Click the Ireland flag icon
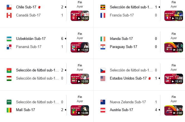The height and width of the screenshot is (122, 185). click(x=103, y=39)
